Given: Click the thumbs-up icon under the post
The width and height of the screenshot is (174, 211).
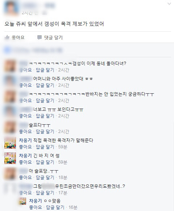Looking at the screenshot, I should pos(7,38).
